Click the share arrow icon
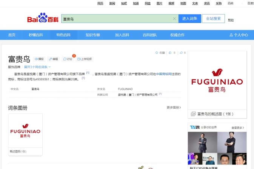Viewport: 254px width, 169px height. click(x=181, y=52)
